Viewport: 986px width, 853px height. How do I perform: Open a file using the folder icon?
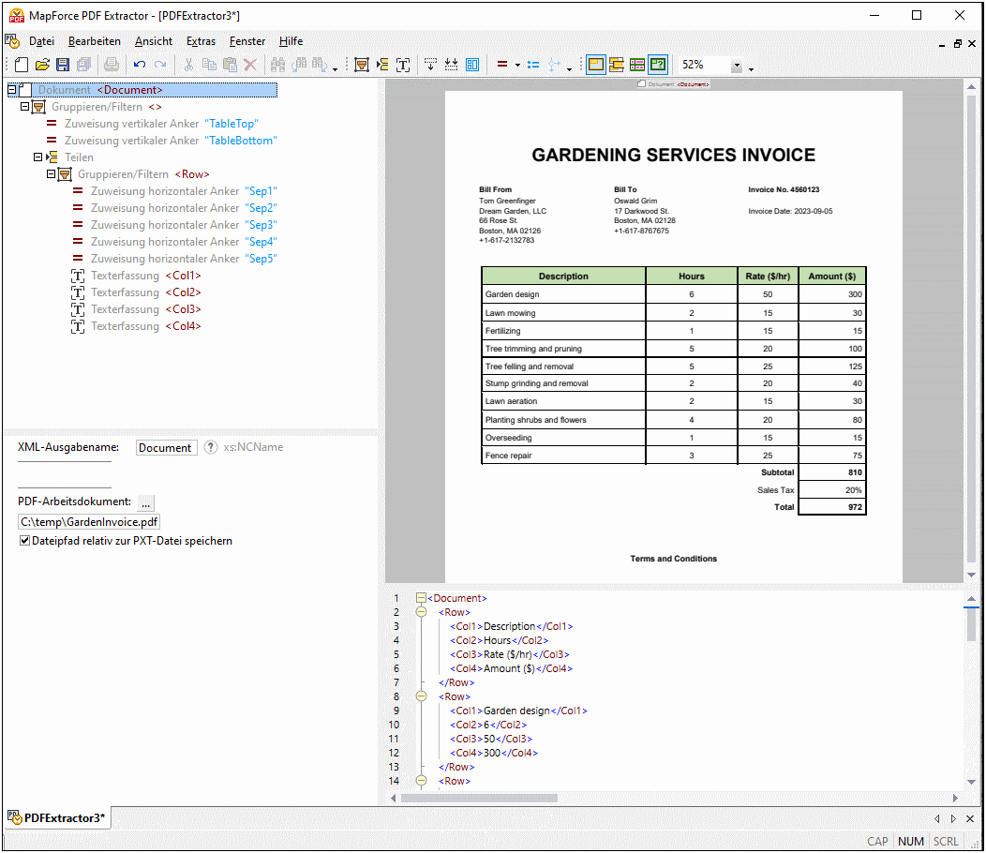(x=42, y=65)
